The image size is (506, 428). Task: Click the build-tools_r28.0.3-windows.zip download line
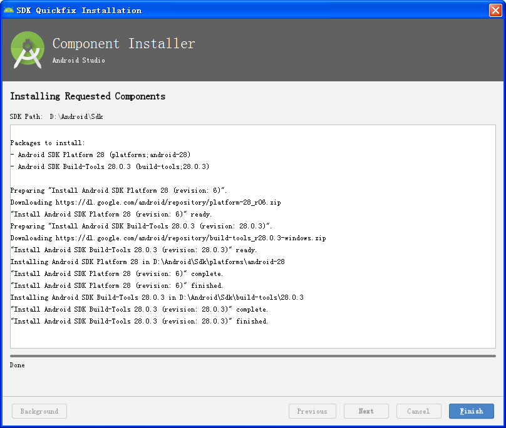coord(168,238)
